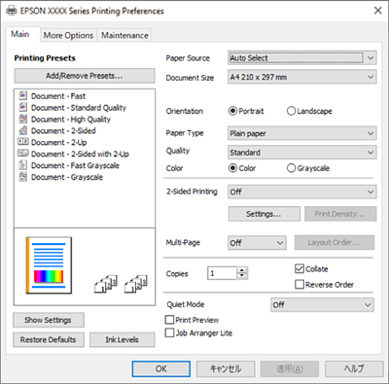
Task: Pick the Document - High Quality preset icon
Action: (x=23, y=119)
